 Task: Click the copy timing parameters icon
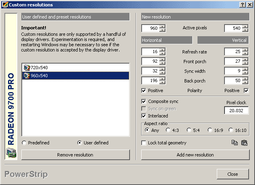tap(234, 142)
